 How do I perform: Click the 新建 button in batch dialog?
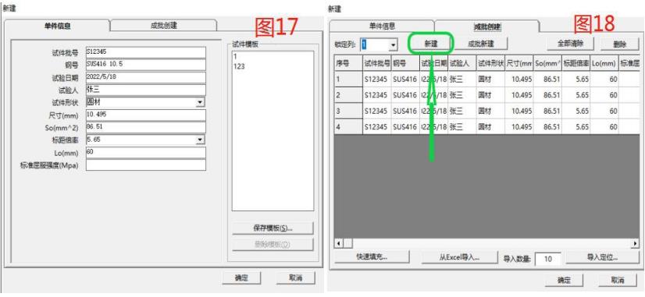click(x=431, y=44)
